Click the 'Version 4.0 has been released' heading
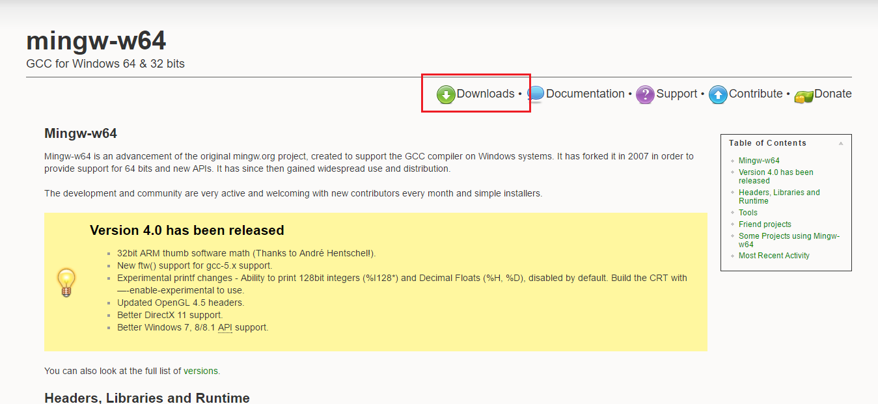Image resolution: width=878 pixels, height=404 pixels. click(187, 230)
